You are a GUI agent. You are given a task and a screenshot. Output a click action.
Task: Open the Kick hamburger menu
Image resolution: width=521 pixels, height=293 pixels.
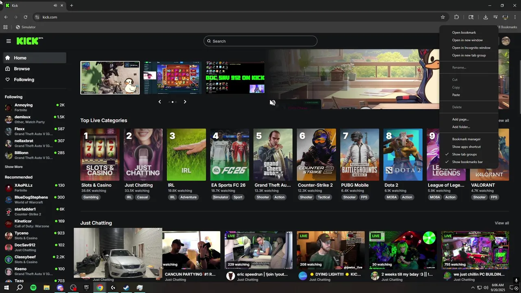coord(9,41)
